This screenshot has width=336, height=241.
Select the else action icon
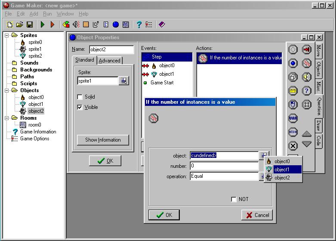point(293,132)
